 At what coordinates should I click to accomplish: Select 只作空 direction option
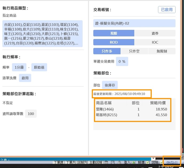click(x=134, y=51)
